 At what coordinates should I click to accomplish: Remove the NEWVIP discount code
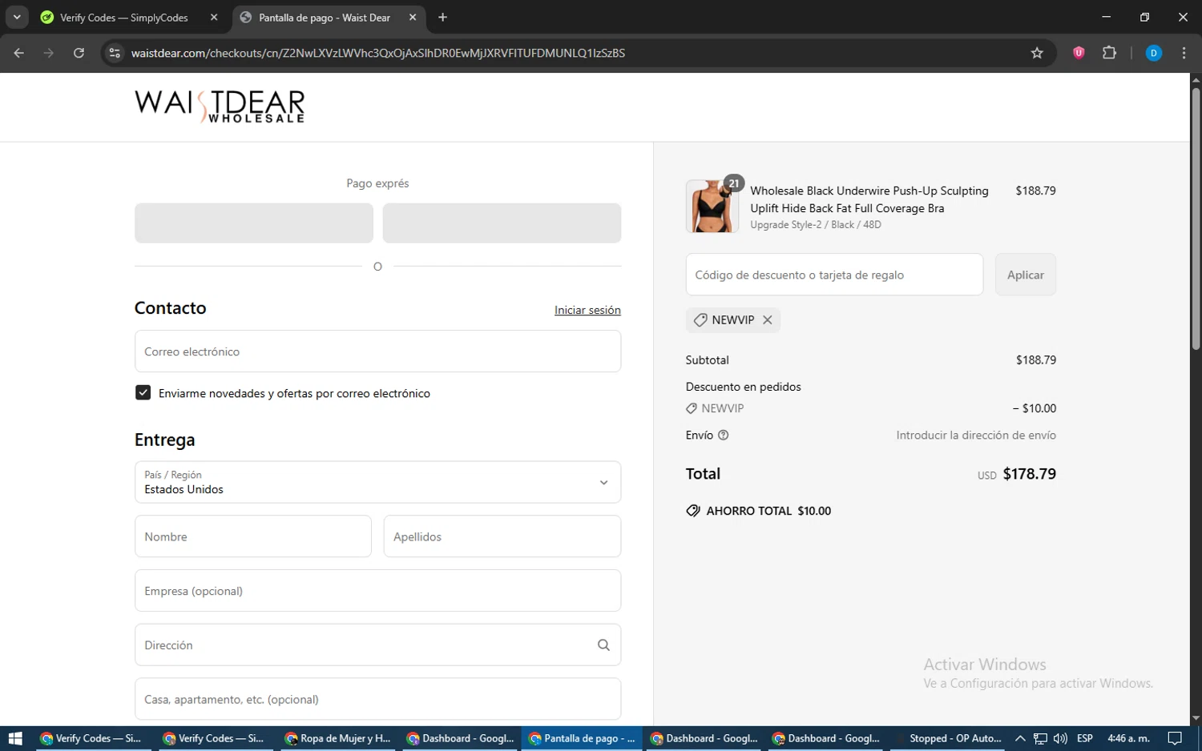tap(768, 319)
